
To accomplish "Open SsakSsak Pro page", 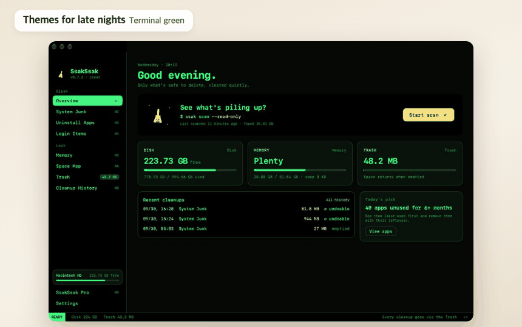I will 87,292.
